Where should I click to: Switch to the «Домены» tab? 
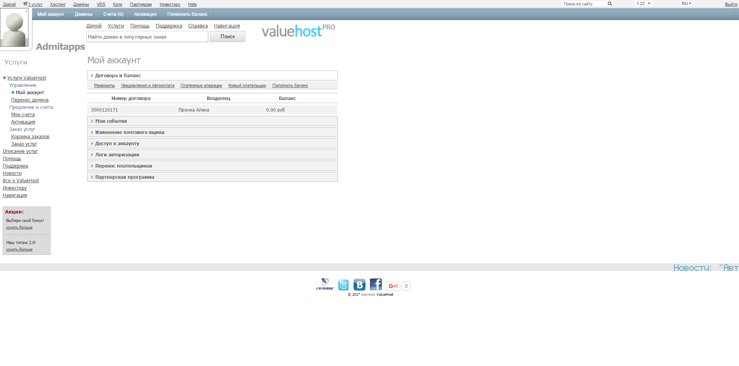[x=83, y=14]
